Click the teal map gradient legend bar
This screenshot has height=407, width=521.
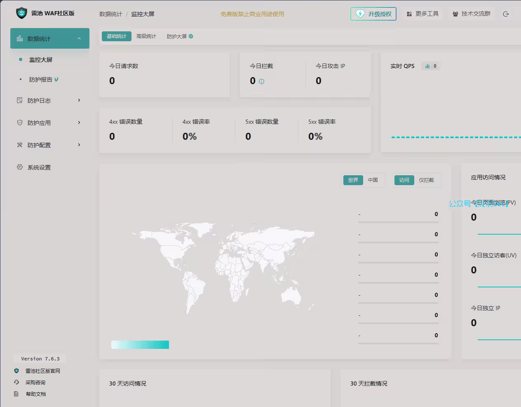click(x=140, y=345)
